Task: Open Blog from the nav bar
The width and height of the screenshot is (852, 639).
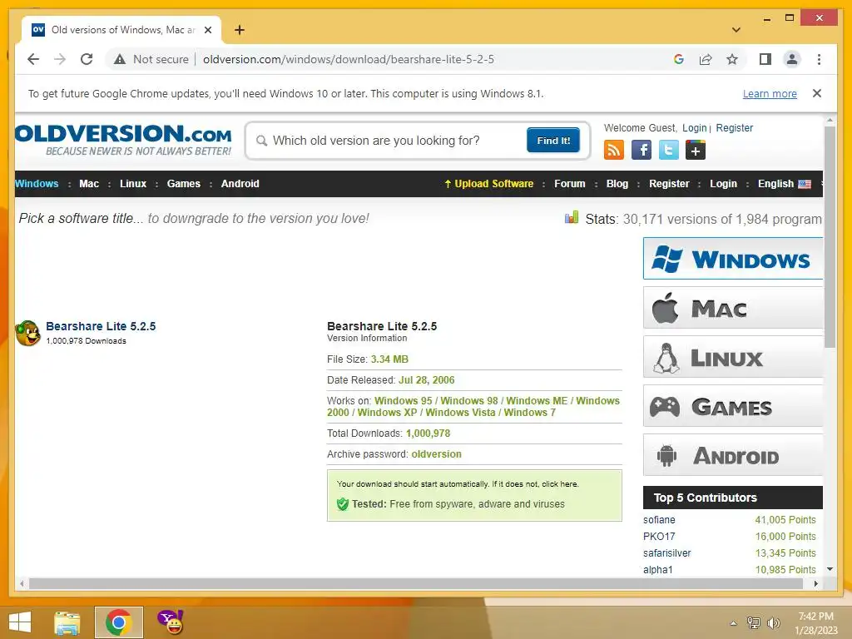Action: (617, 184)
